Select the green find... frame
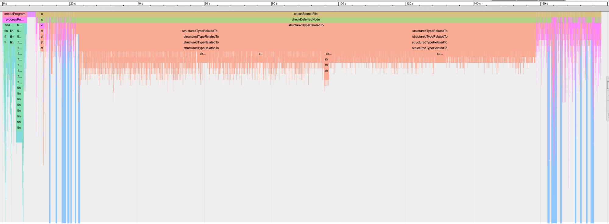The image size is (609, 224). pyautogui.click(x=9, y=25)
